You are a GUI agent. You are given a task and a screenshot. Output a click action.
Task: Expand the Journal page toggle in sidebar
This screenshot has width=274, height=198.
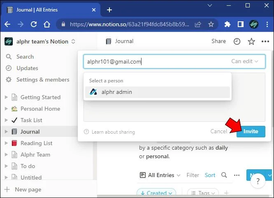[6, 132]
